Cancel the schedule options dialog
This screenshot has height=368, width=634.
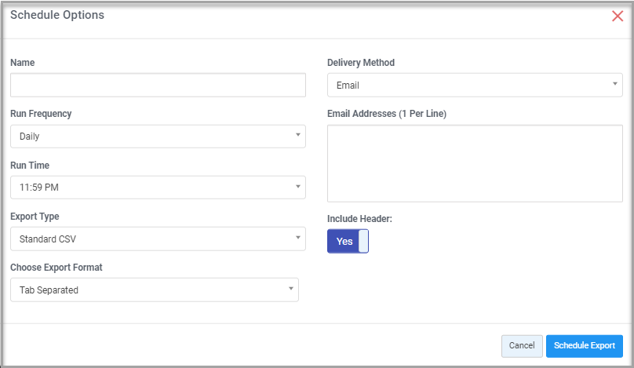pyautogui.click(x=522, y=346)
